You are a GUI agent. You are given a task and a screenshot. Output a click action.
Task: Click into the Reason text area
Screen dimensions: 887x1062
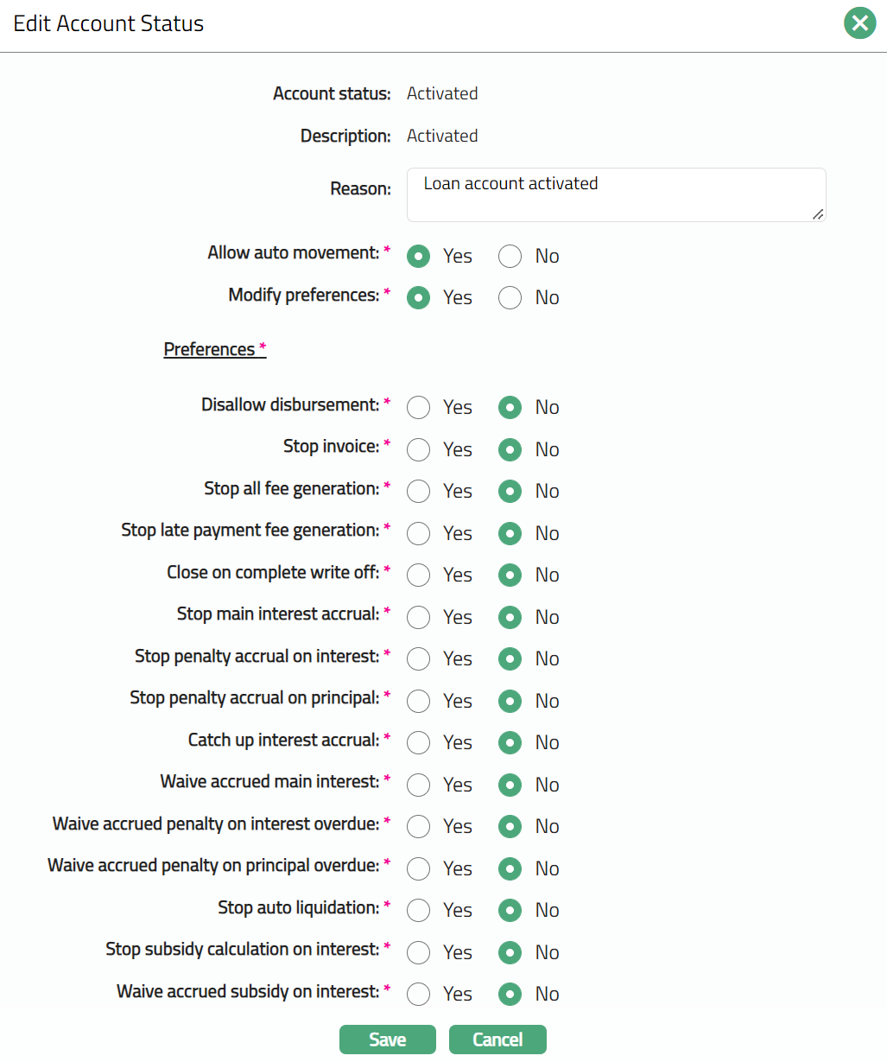(615, 195)
